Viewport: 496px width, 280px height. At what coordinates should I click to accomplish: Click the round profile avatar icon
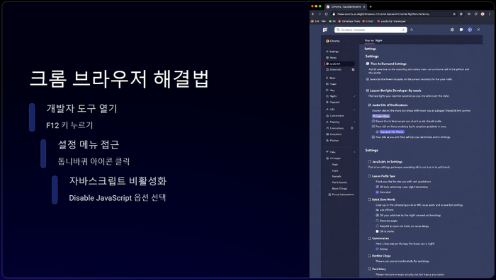tap(483, 14)
